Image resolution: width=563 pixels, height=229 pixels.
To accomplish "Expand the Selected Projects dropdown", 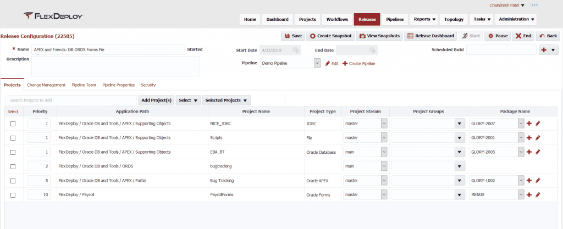I will point(227,100).
